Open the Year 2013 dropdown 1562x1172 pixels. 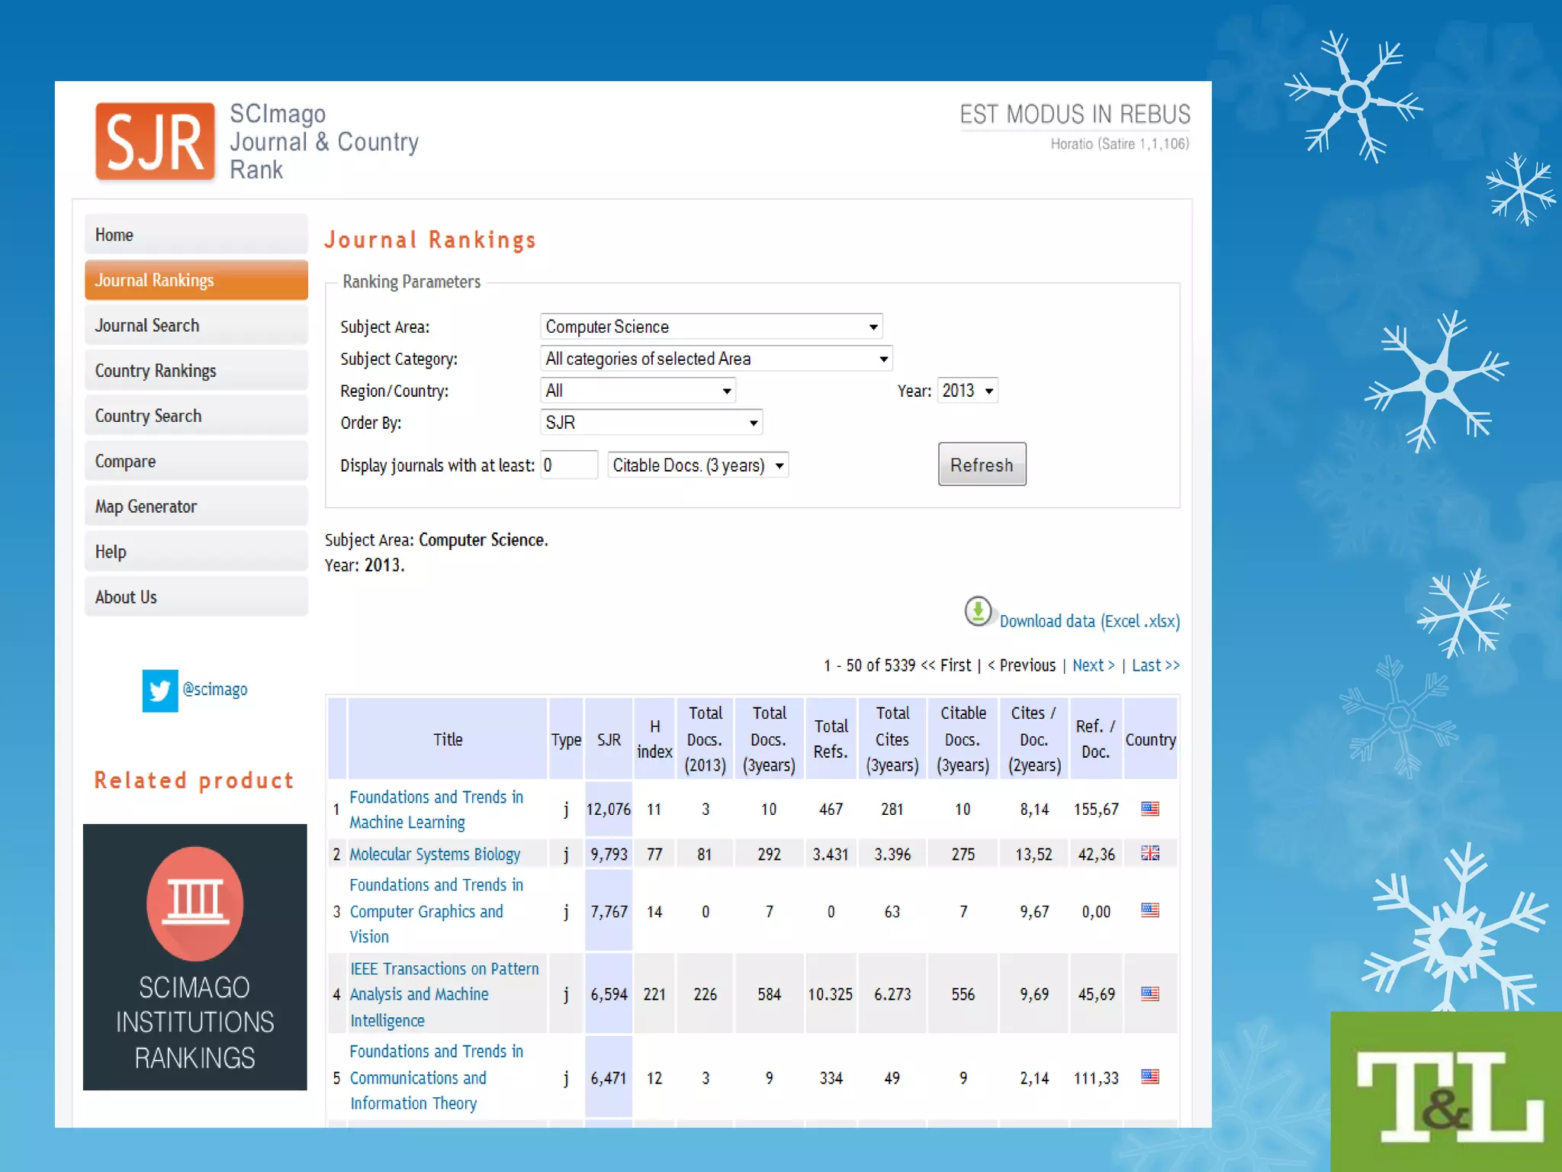pos(968,391)
